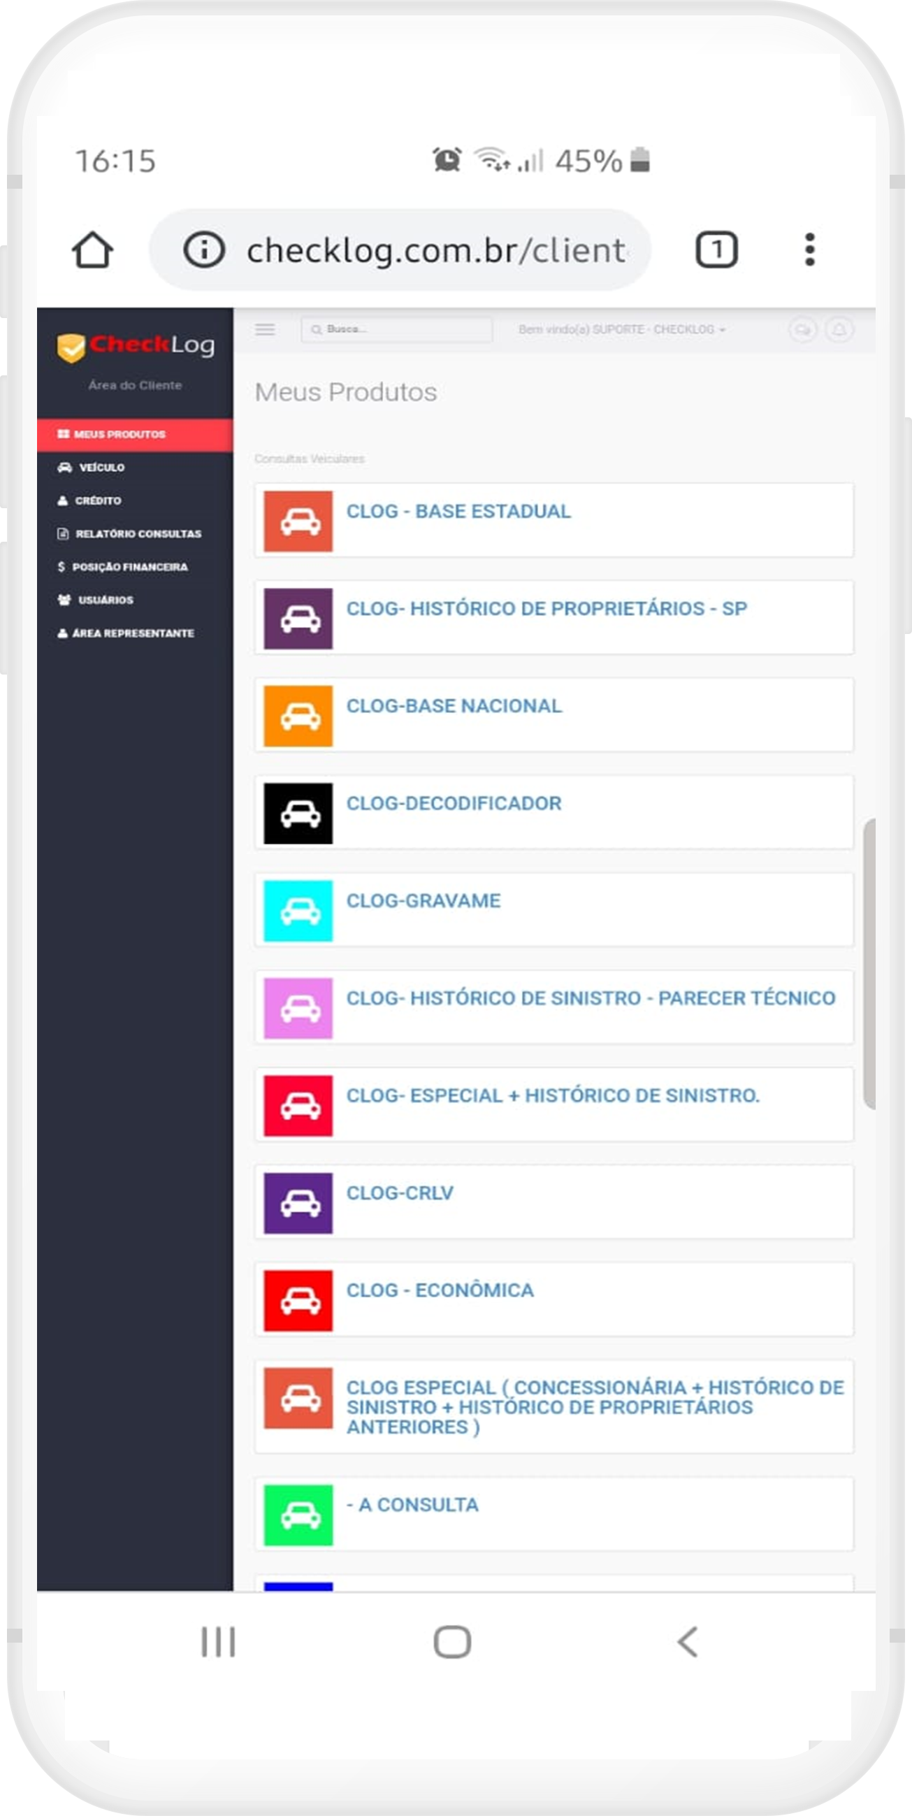Click the Meus Produtos page heading
912x1816 pixels.
click(x=345, y=392)
